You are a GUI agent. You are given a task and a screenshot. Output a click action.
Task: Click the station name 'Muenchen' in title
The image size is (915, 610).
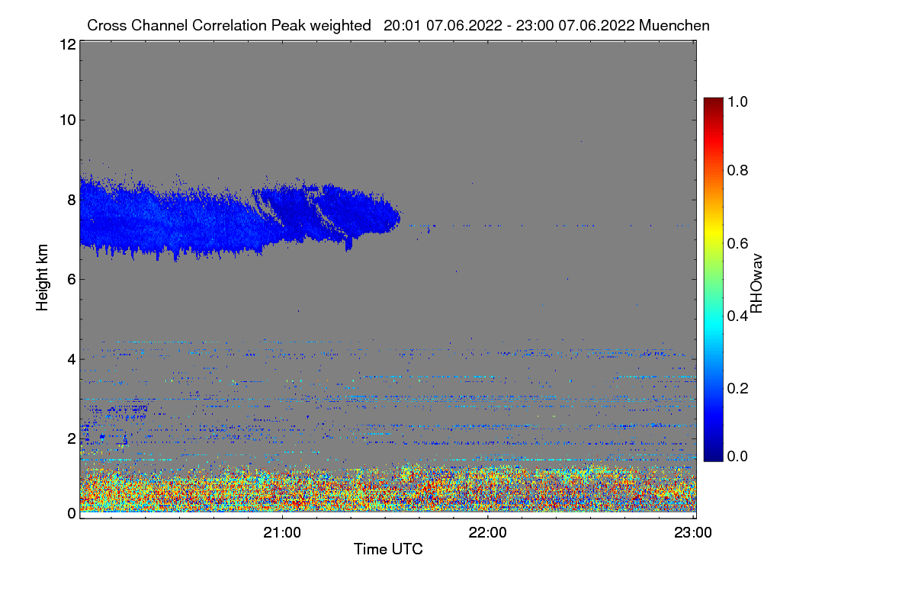[x=675, y=25]
